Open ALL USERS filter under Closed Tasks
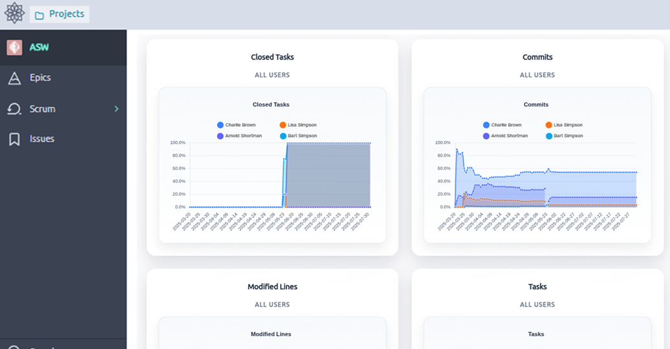The width and height of the screenshot is (670, 349). click(x=272, y=75)
